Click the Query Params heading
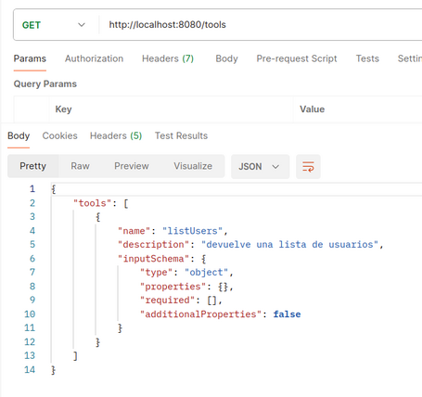The image size is (422, 397). click(x=45, y=83)
